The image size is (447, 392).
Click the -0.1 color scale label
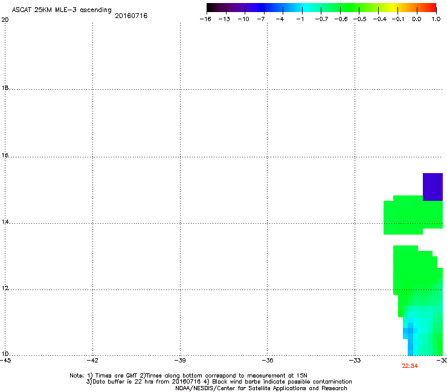pos(398,19)
